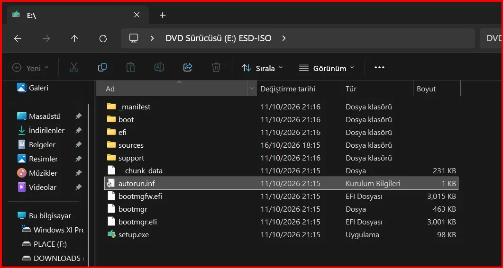Click the Paste clipboard icon
This screenshot has height=268, width=503.
130,67
